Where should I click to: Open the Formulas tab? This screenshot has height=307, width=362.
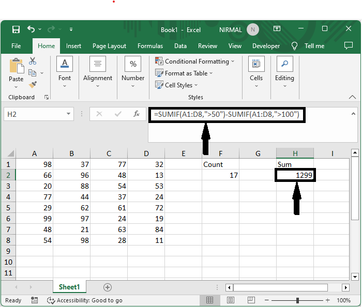tap(150, 46)
